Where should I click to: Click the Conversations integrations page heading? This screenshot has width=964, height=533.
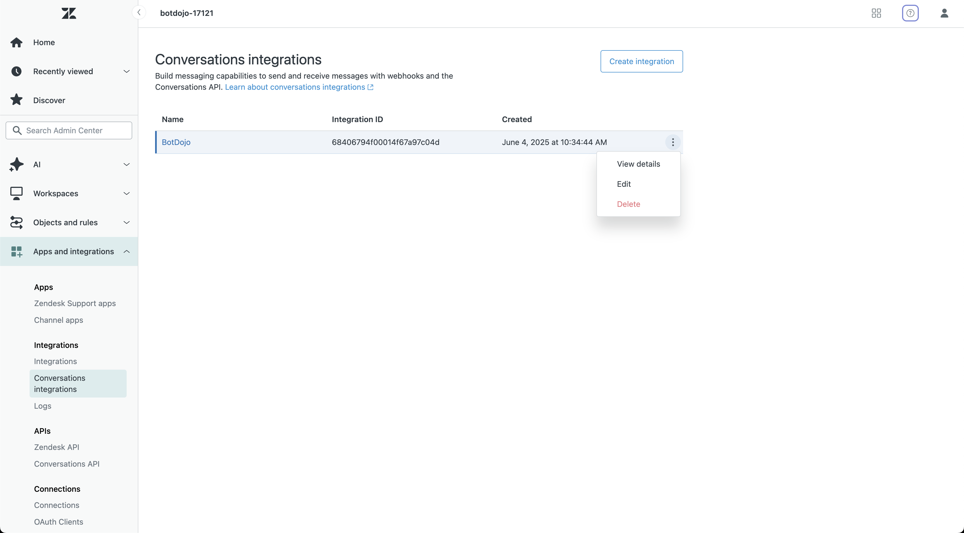click(x=238, y=59)
